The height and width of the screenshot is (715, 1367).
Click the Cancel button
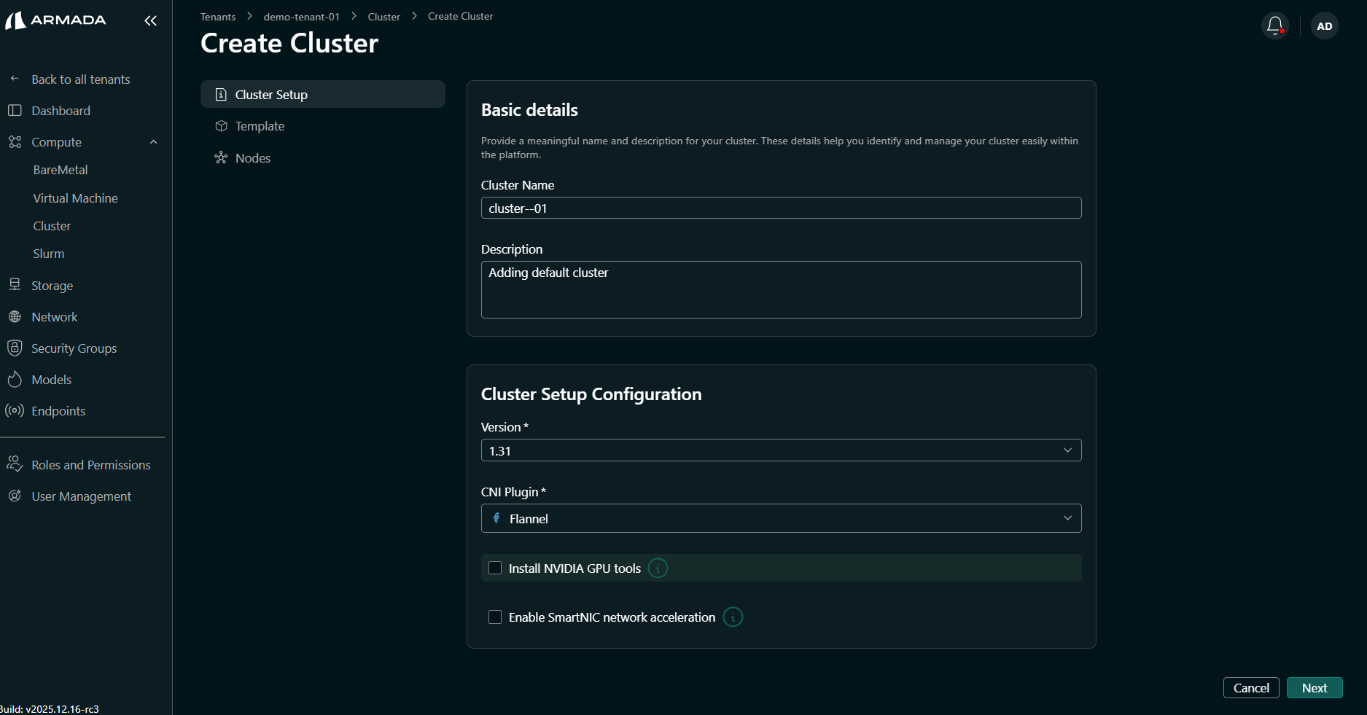tap(1250, 688)
